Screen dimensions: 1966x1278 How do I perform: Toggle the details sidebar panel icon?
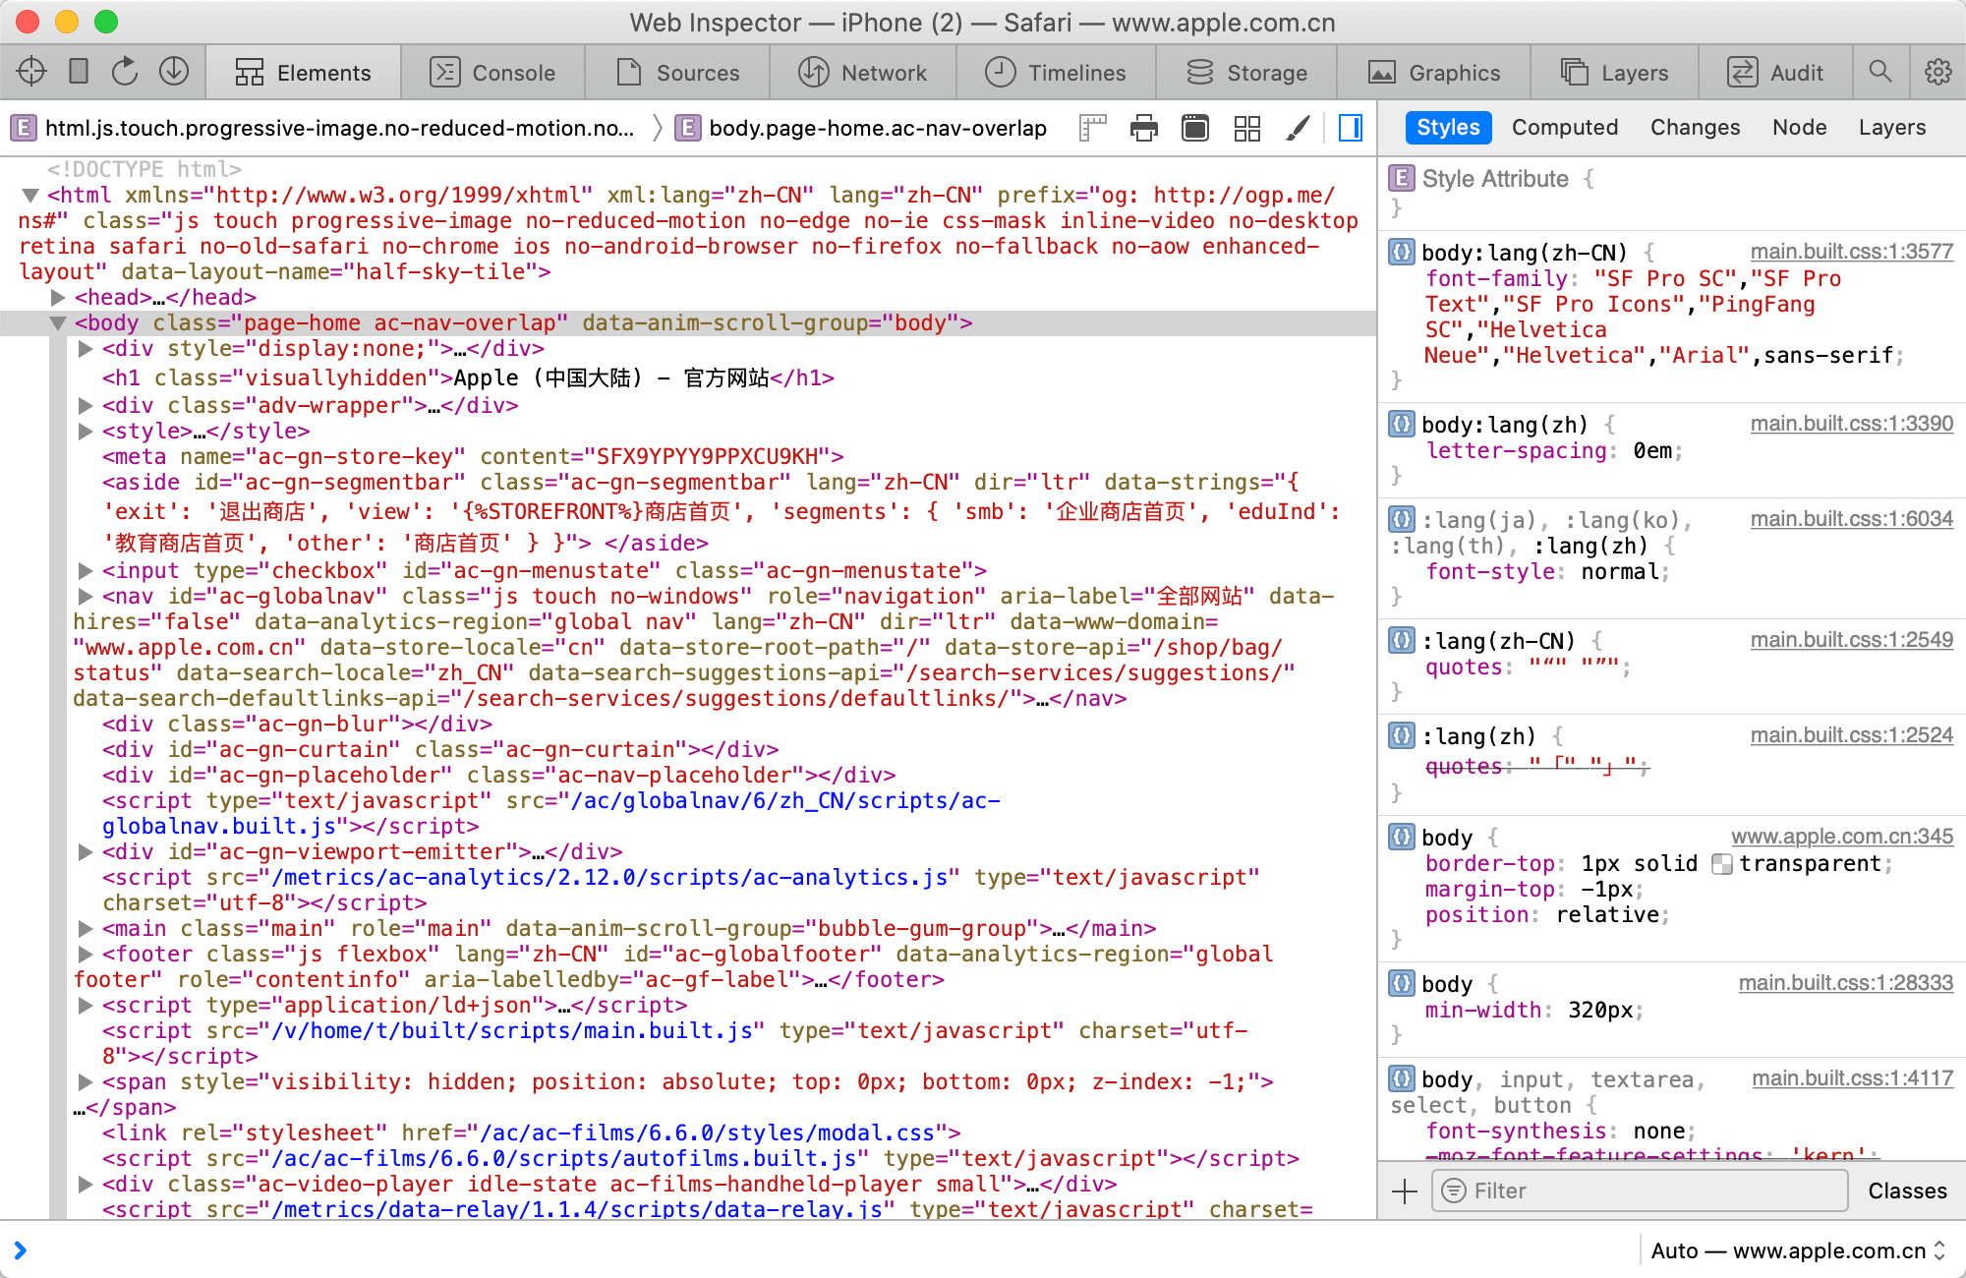(x=1351, y=128)
